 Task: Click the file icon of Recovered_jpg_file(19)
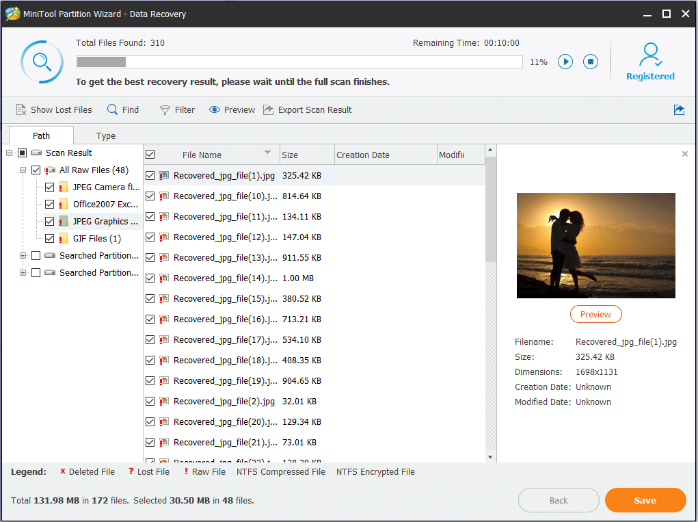coord(164,380)
